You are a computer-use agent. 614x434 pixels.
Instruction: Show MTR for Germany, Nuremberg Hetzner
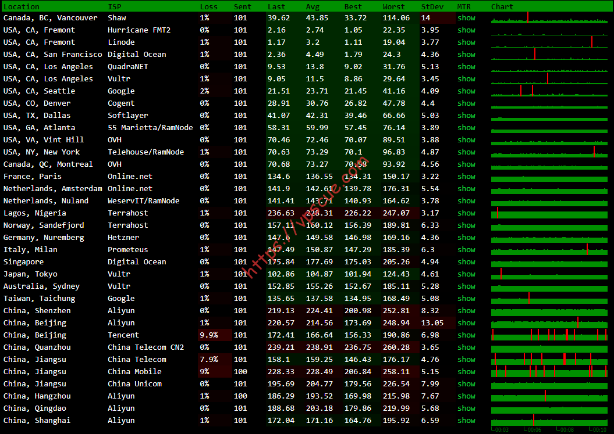click(x=466, y=237)
